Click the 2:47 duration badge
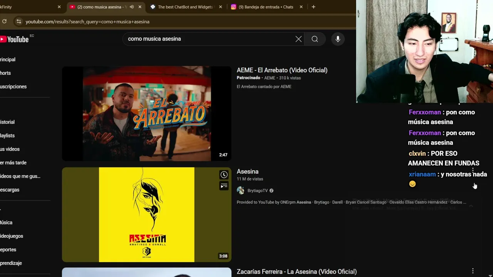 click(223, 155)
